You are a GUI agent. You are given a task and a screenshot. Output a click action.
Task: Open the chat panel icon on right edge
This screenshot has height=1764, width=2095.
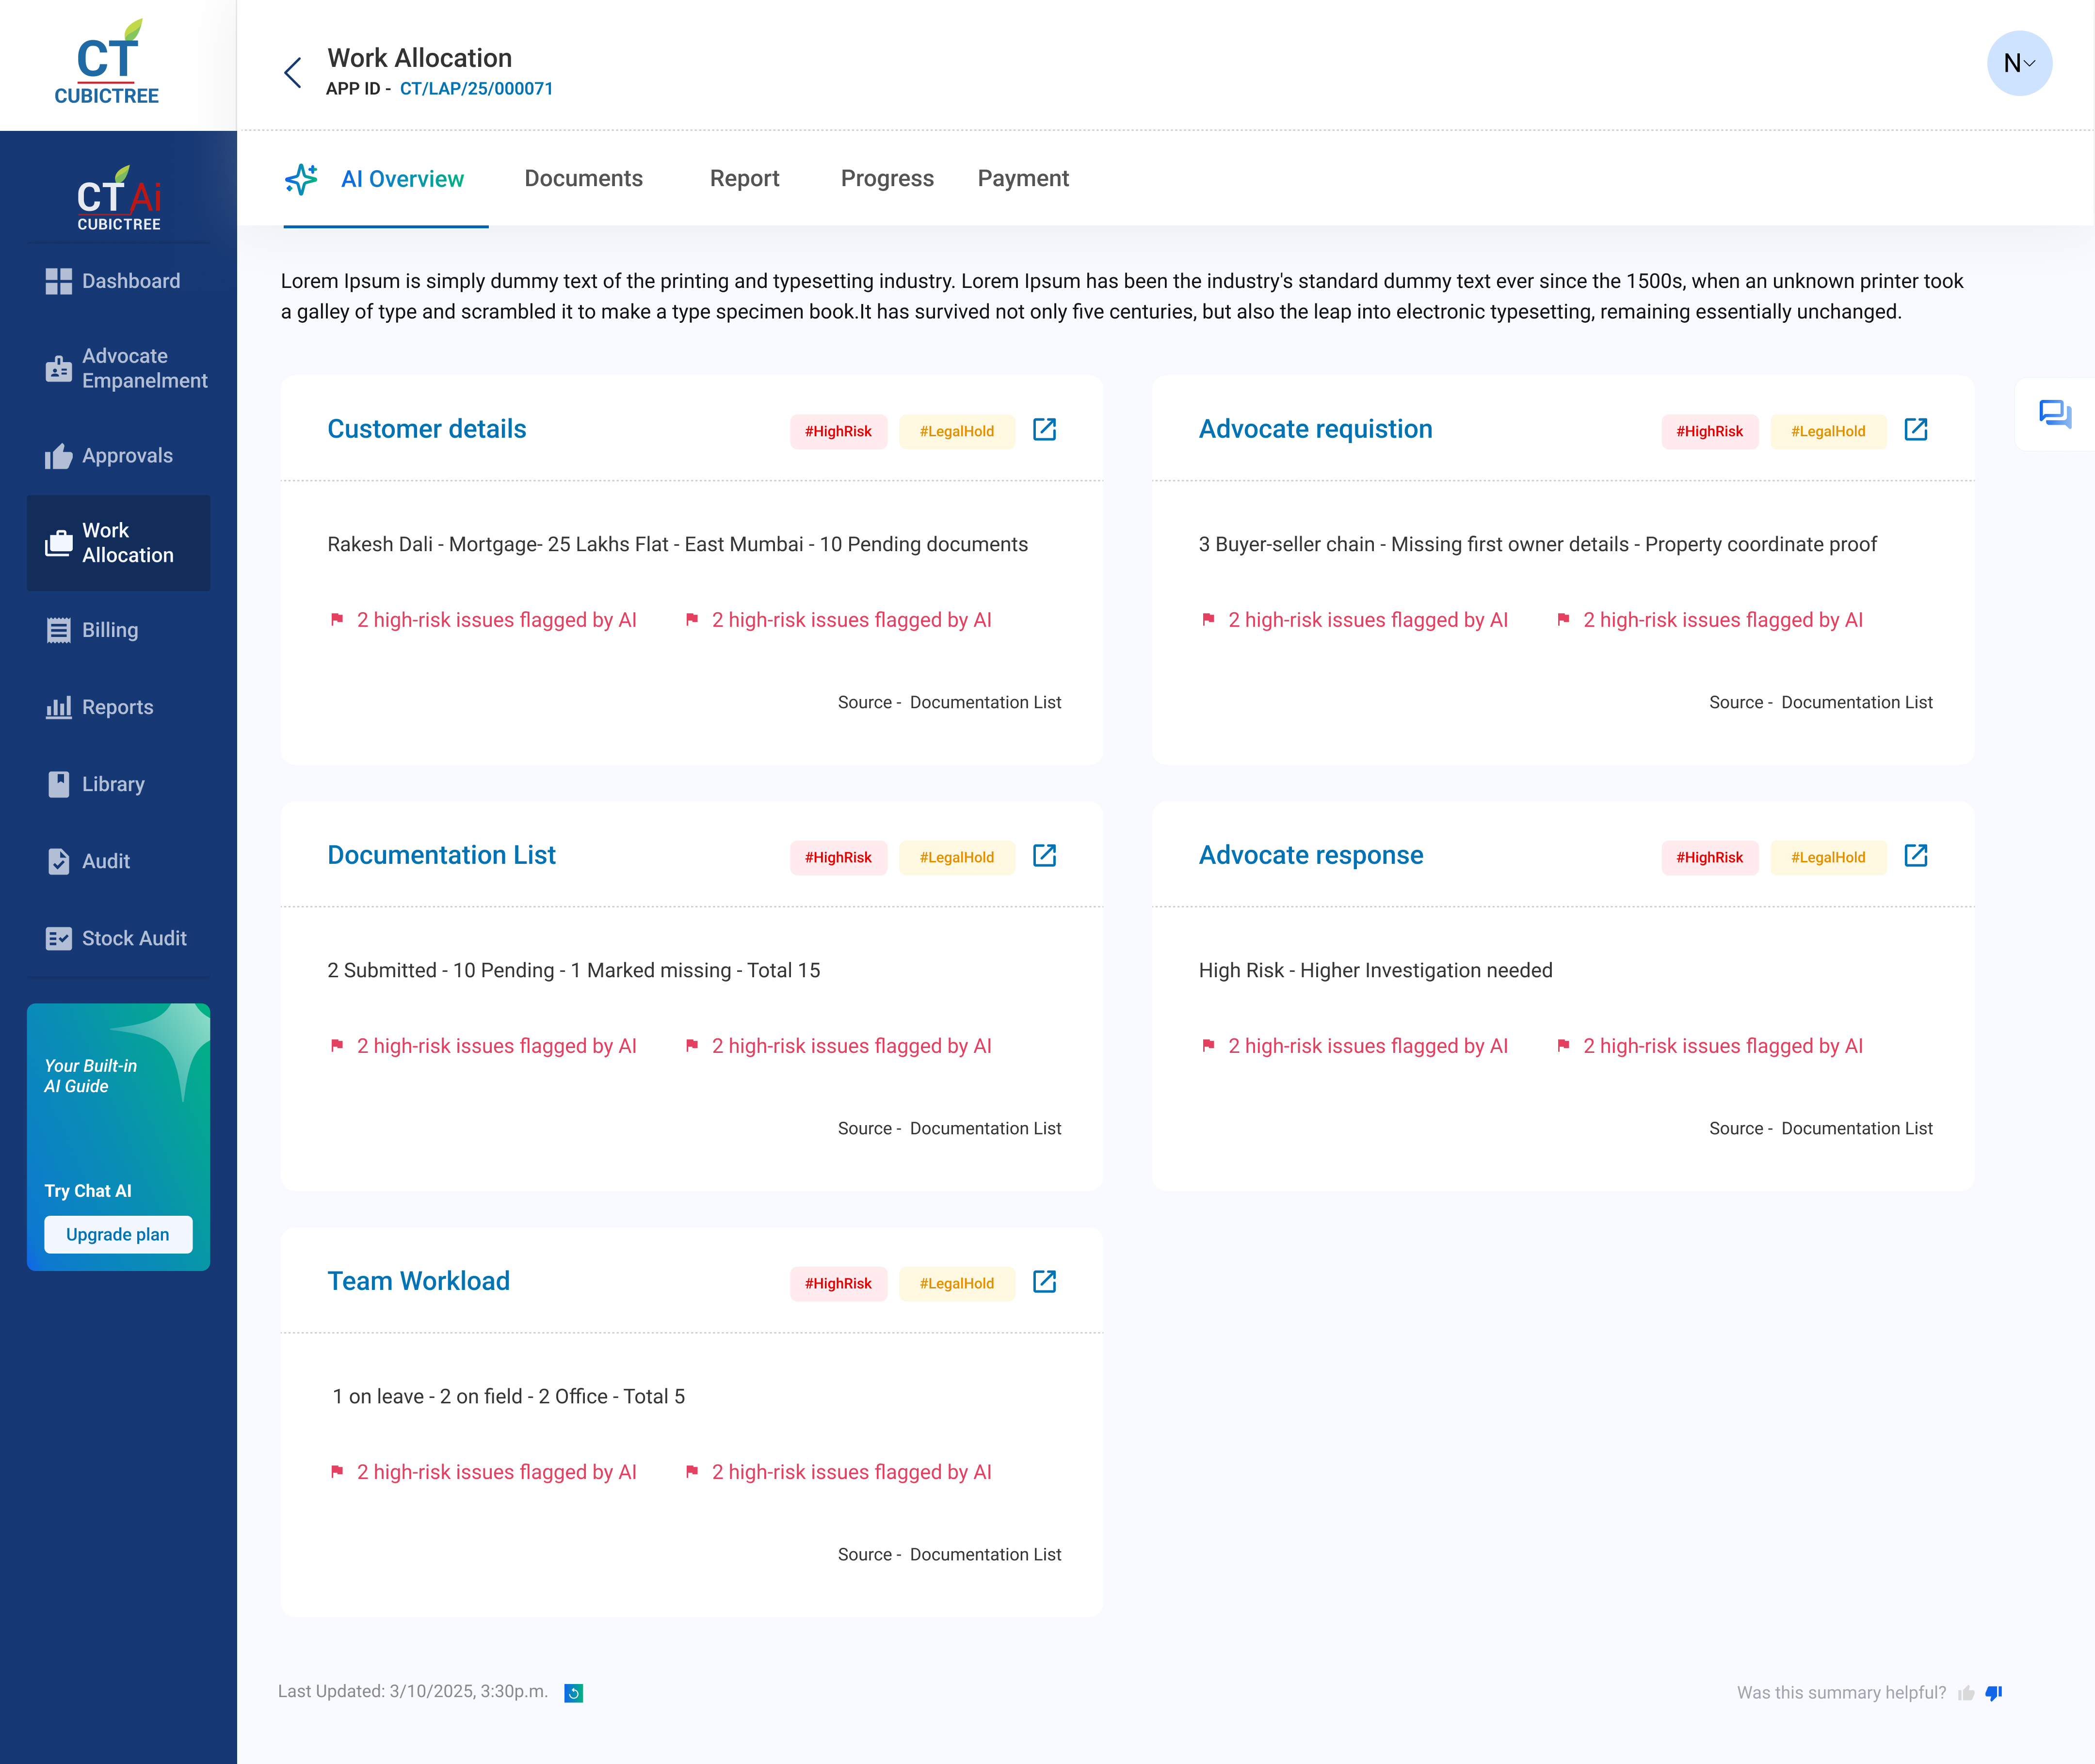2055,414
